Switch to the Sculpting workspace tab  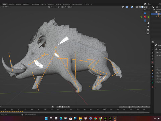click(x=18, y=4)
